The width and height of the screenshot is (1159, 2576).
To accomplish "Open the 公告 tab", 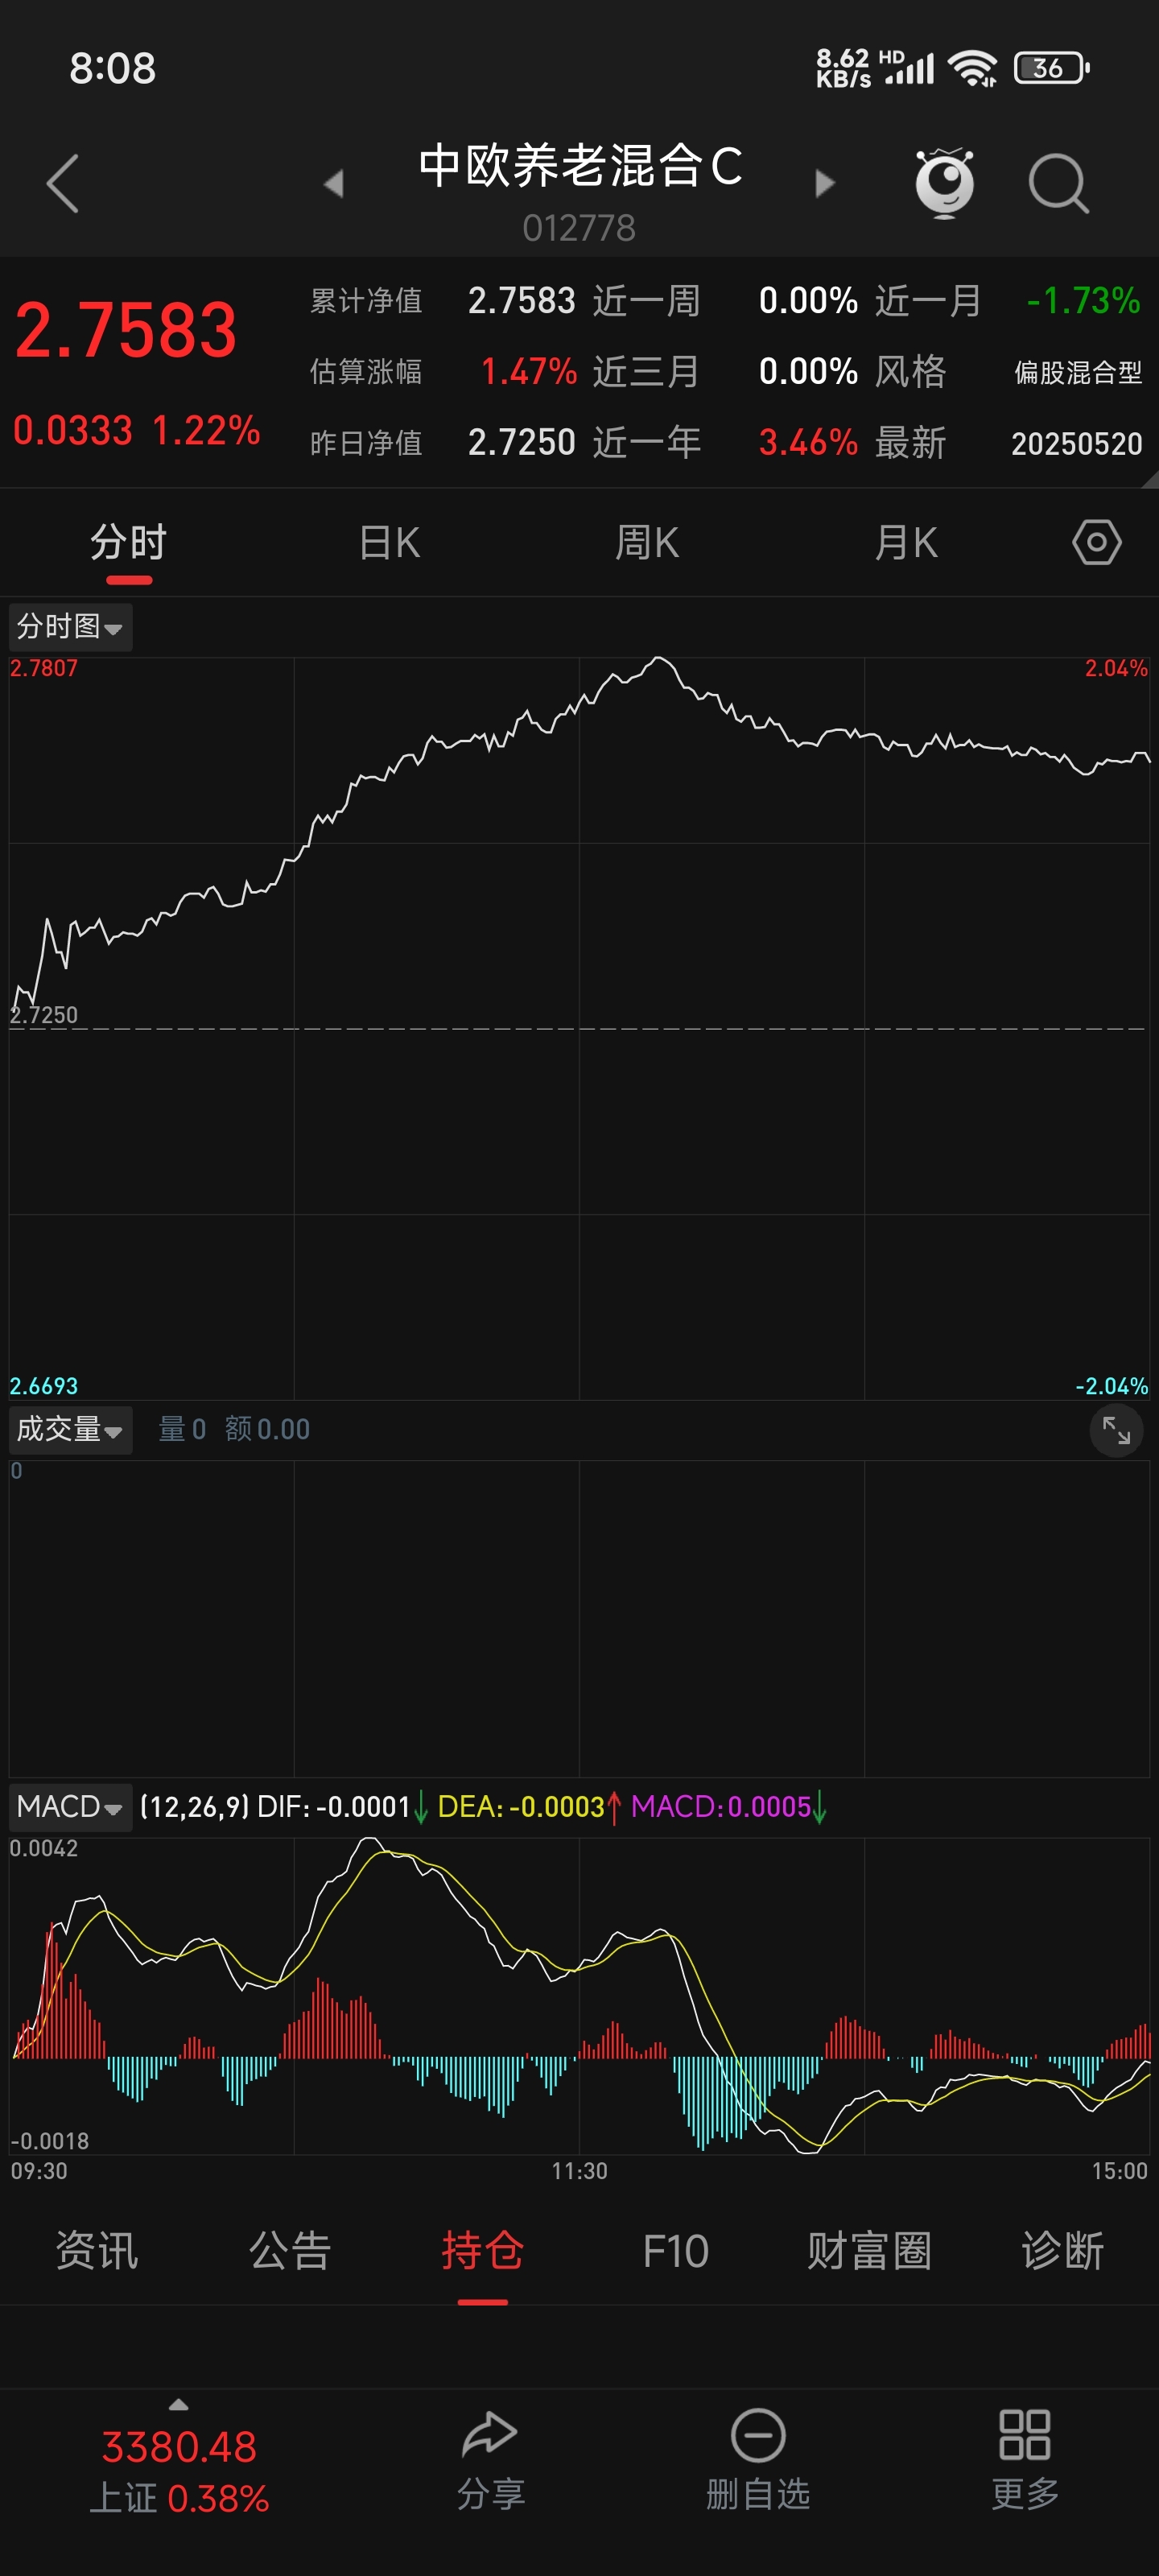I will pyautogui.click(x=290, y=2251).
